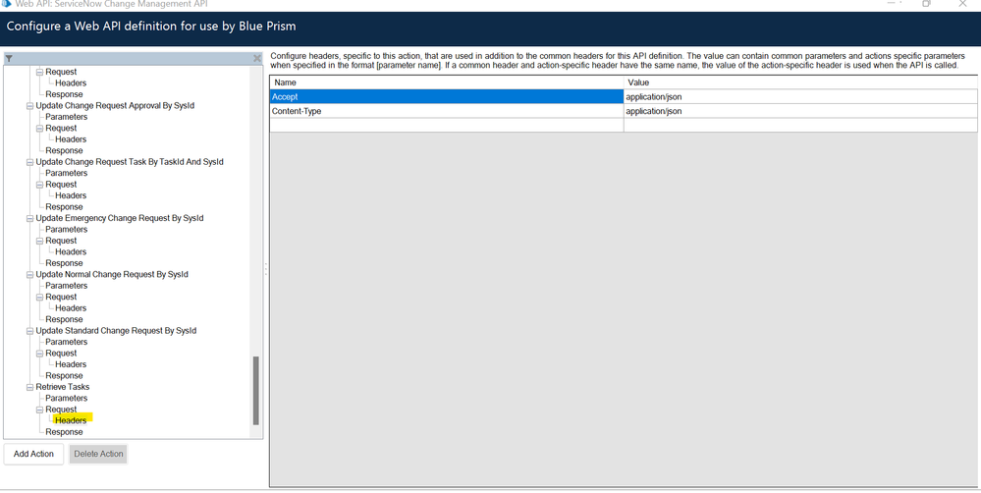The width and height of the screenshot is (981, 493).
Task: Sort headers by the Name column
Action: pyautogui.click(x=447, y=82)
